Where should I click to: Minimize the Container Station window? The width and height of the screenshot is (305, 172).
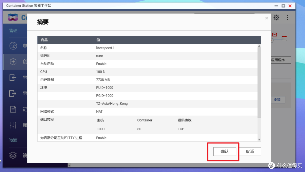pos(276,6)
